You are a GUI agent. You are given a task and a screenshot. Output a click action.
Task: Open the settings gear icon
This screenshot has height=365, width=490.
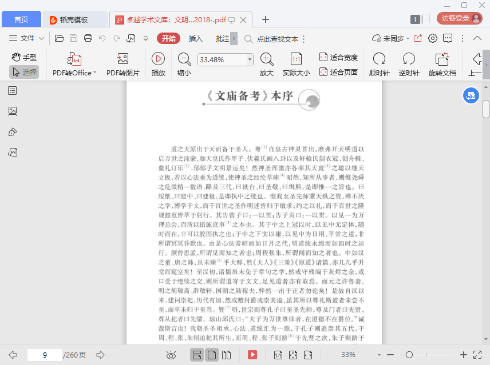click(433, 38)
